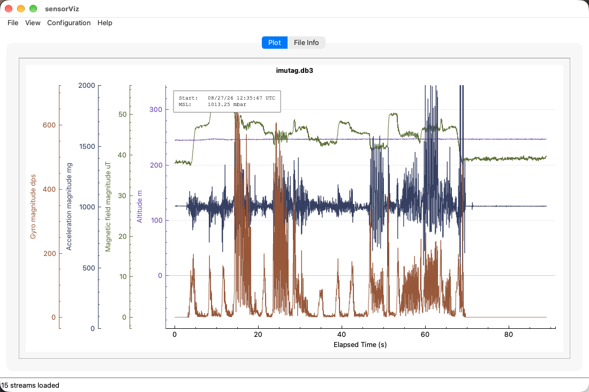
Task: Click the 'Magnetic field magnitude uT' axis label
Action: (x=108, y=206)
